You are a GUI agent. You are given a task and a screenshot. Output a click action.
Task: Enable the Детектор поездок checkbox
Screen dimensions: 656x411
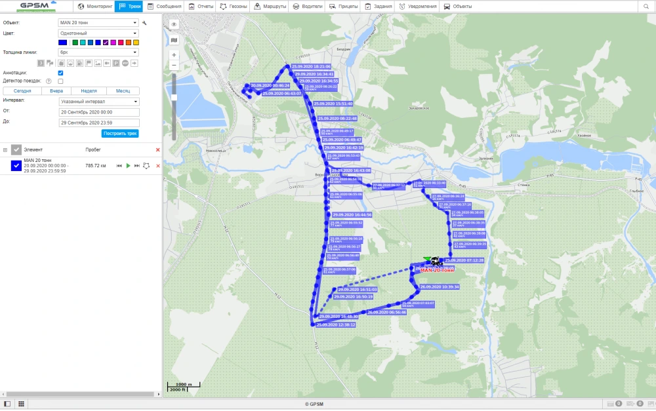(60, 81)
